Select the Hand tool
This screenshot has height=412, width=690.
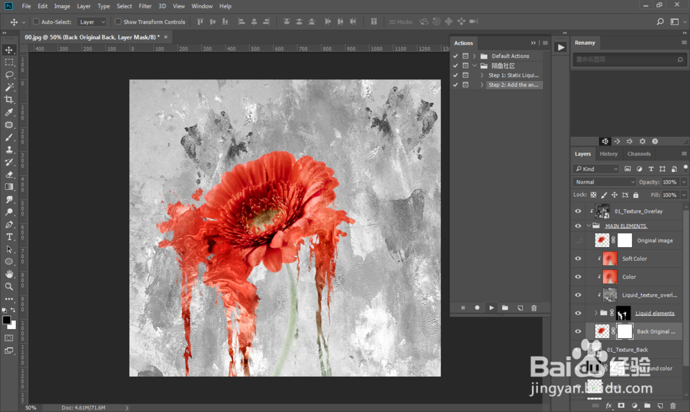tap(9, 274)
